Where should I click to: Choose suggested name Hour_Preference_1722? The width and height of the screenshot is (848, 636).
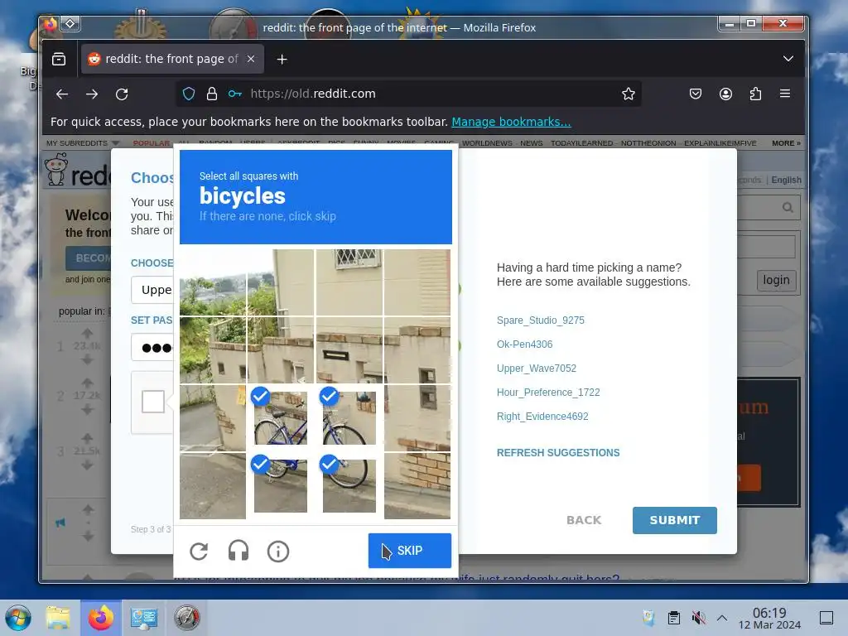(x=548, y=392)
